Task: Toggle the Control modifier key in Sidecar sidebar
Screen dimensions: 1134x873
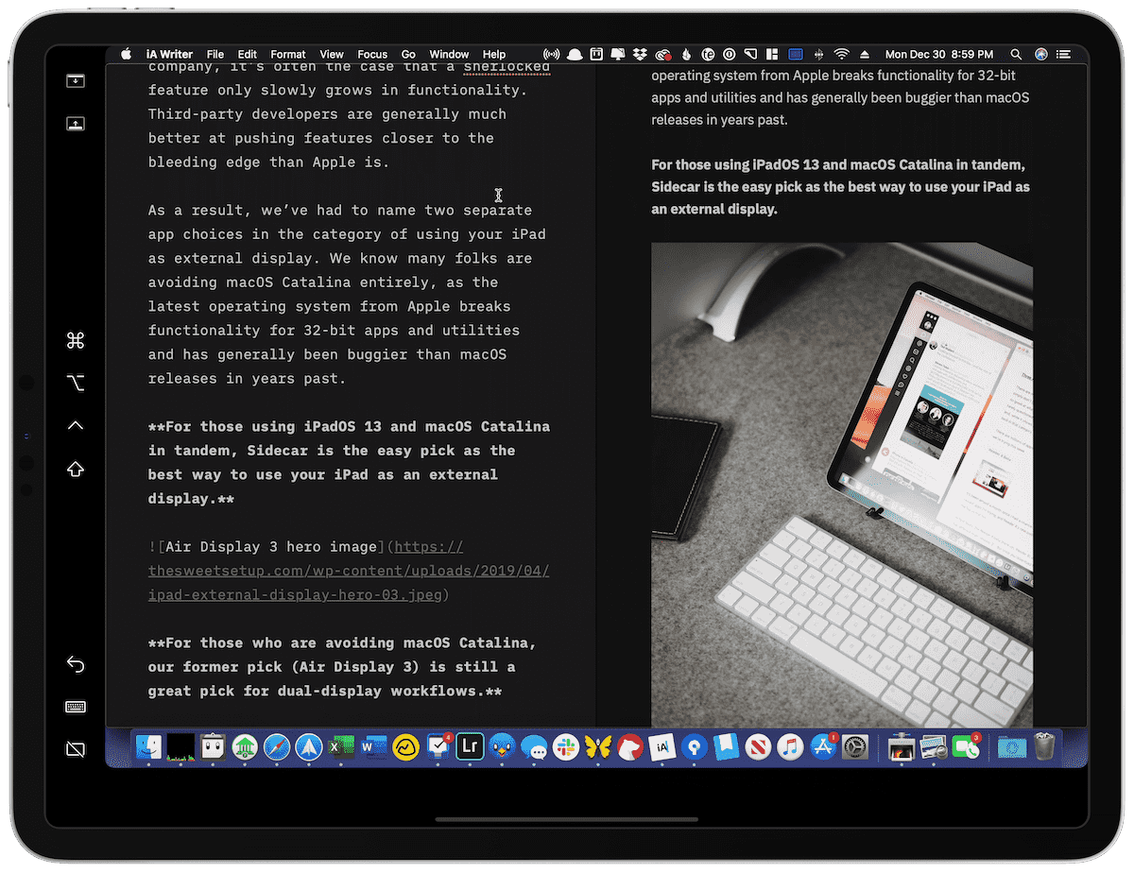Action: pyautogui.click(x=76, y=425)
